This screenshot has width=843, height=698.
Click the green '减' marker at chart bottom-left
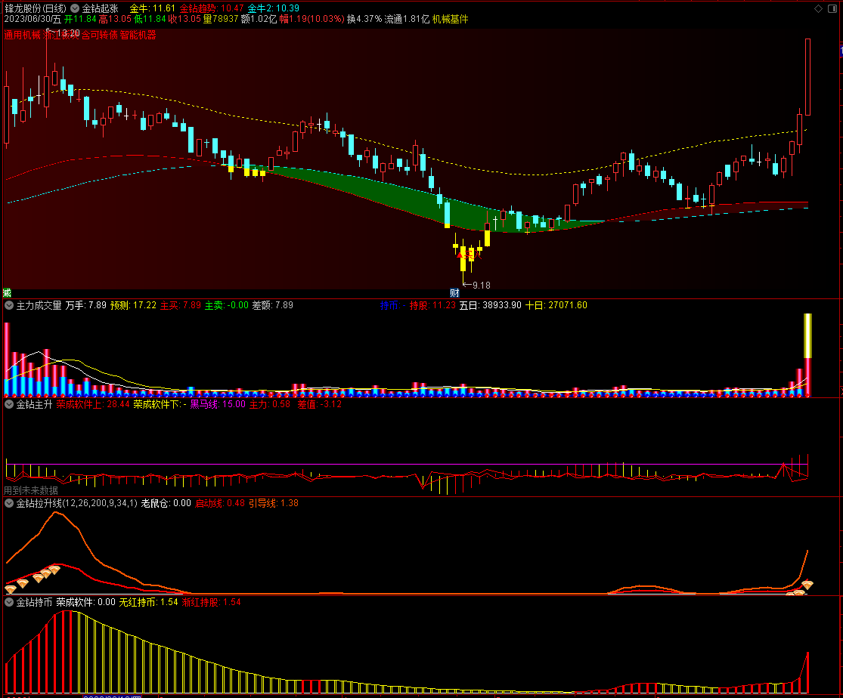tap(7, 292)
